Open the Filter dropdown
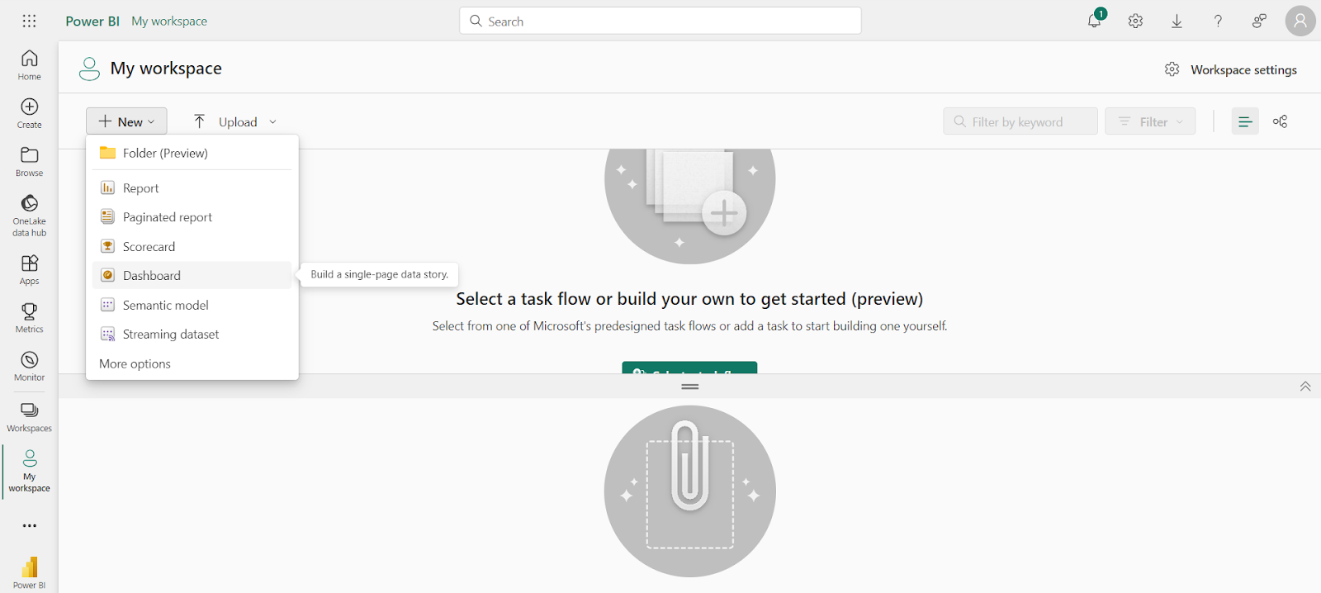1321x593 pixels. pyautogui.click(x=1150, y=121)
